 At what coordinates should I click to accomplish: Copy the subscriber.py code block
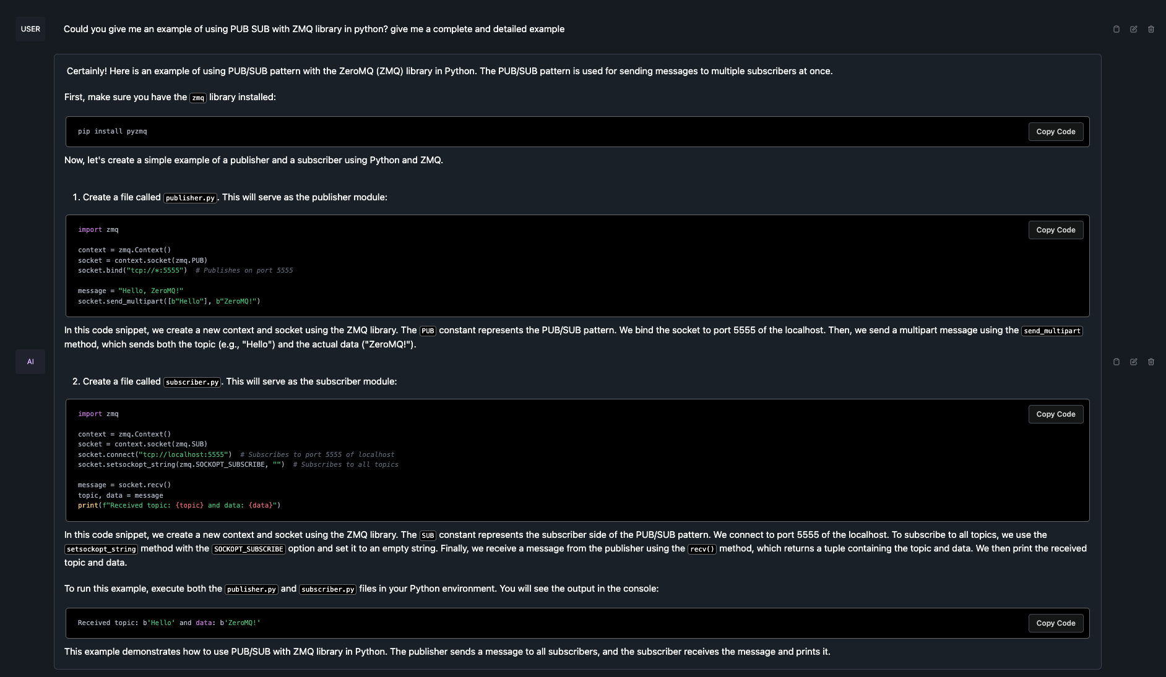1055,414
